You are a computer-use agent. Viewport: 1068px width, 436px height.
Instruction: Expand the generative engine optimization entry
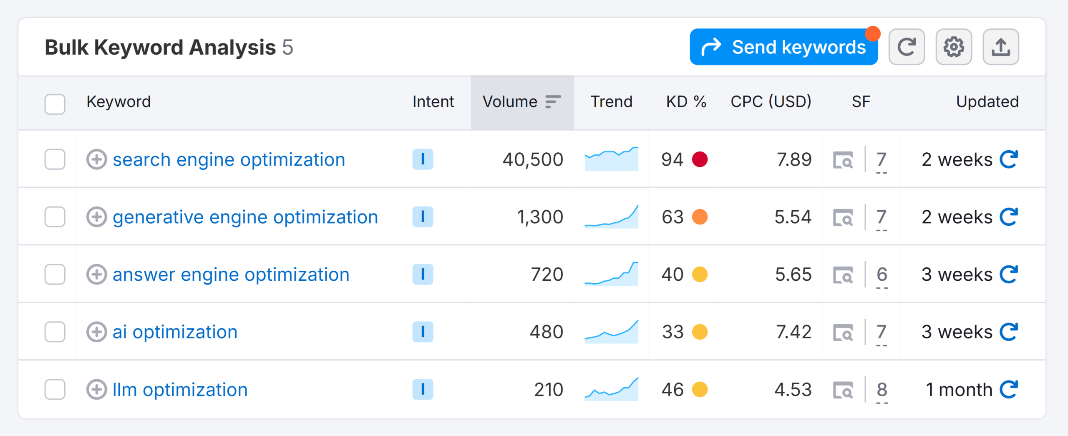(97, 217)
